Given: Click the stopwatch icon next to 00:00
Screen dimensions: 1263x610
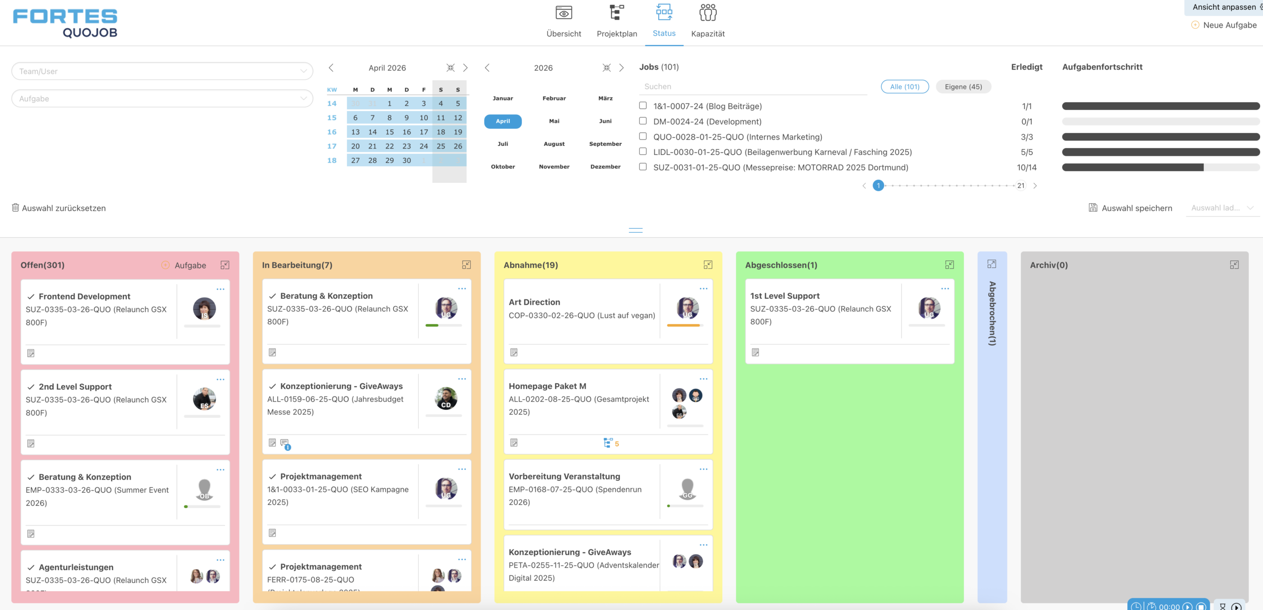Looking at the screenshot, I should tap(1152, 607).
